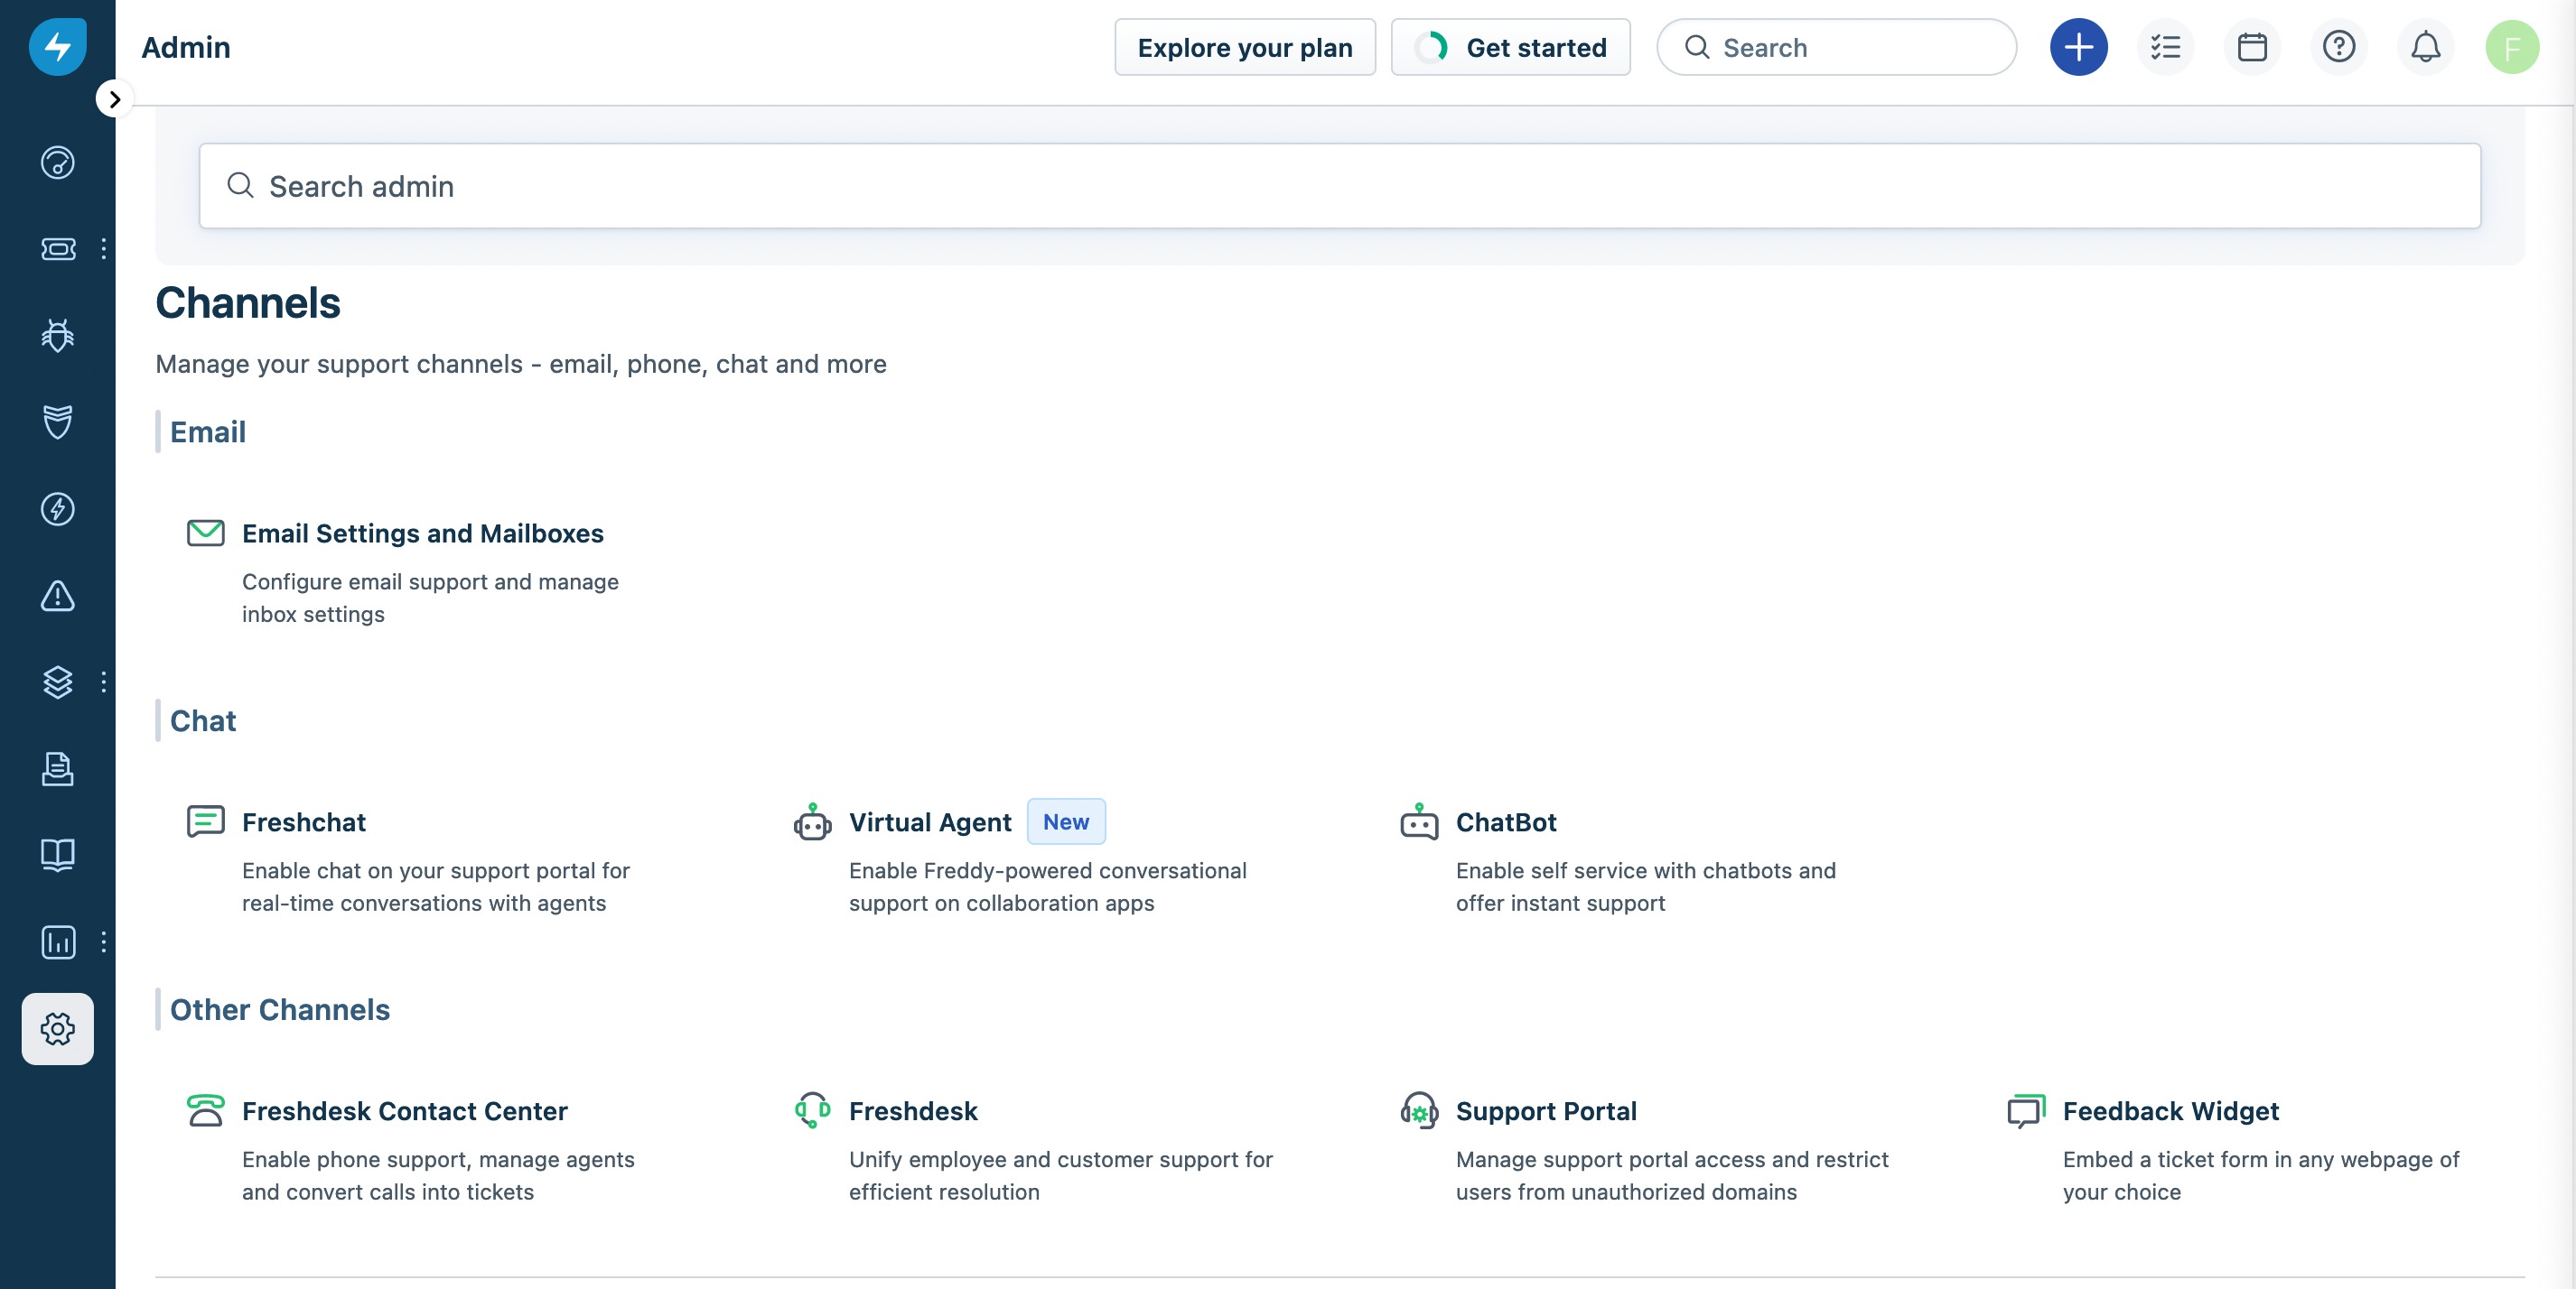The height and width of the screenshot is (1289, 2576).
Task: Open ChatBot settings
Action: [1505, 822]
